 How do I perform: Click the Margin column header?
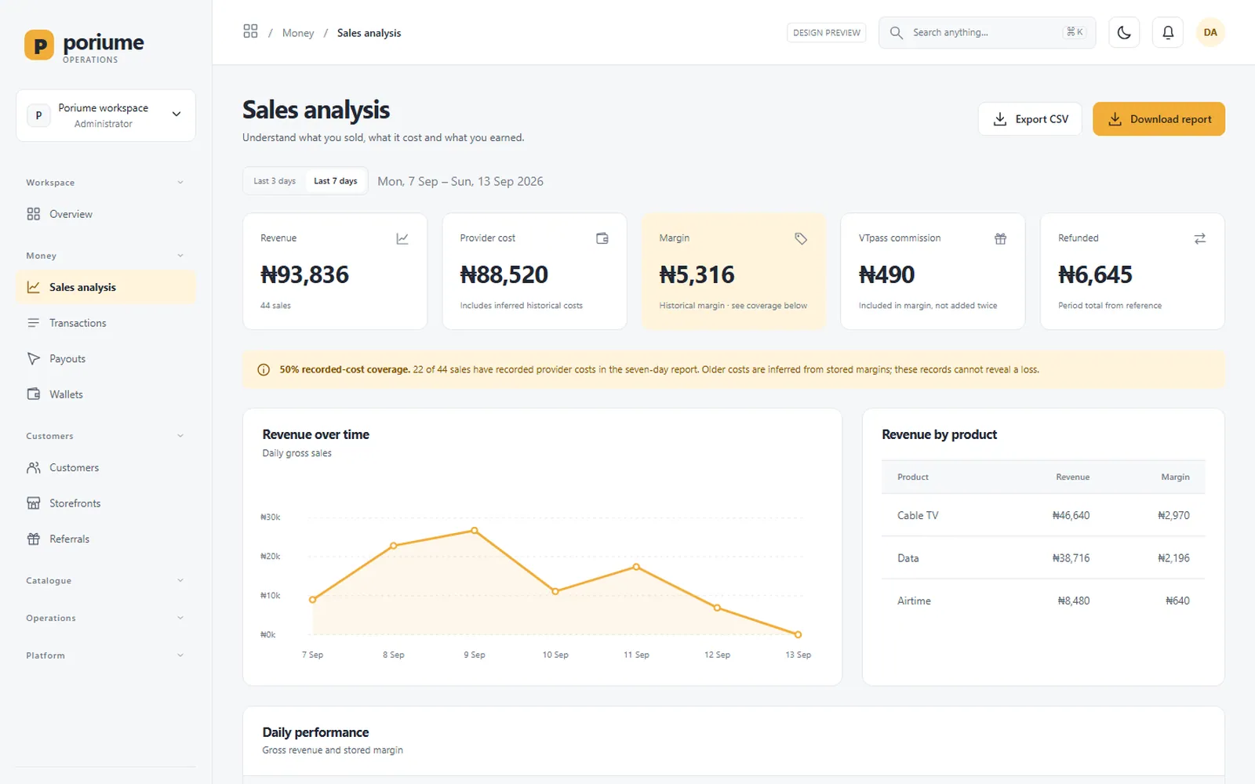[x=1175, y=477]
